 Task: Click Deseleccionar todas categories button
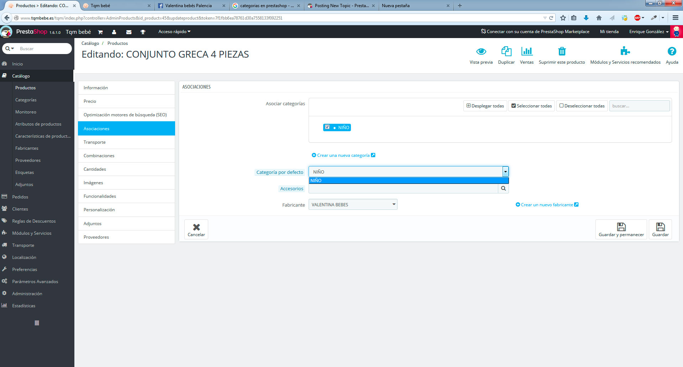coord(582,106)
